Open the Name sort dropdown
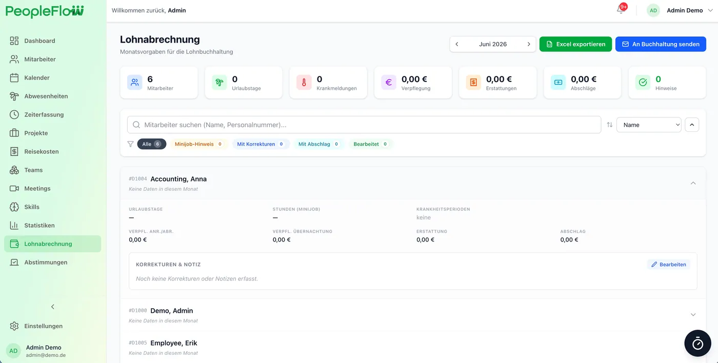 click(x=649, y=125)
